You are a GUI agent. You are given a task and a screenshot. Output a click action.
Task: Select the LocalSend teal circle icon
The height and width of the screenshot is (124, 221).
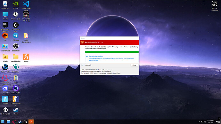[x=16, y=68]
